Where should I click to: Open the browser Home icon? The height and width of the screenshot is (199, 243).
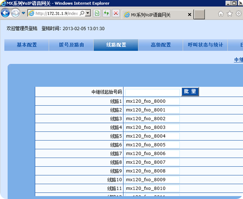click(x=221, y=14)
